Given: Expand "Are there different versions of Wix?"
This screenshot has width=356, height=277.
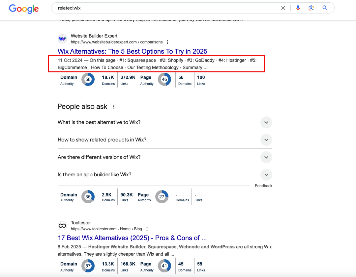Looking at the screenshot, I should (266, 157).
